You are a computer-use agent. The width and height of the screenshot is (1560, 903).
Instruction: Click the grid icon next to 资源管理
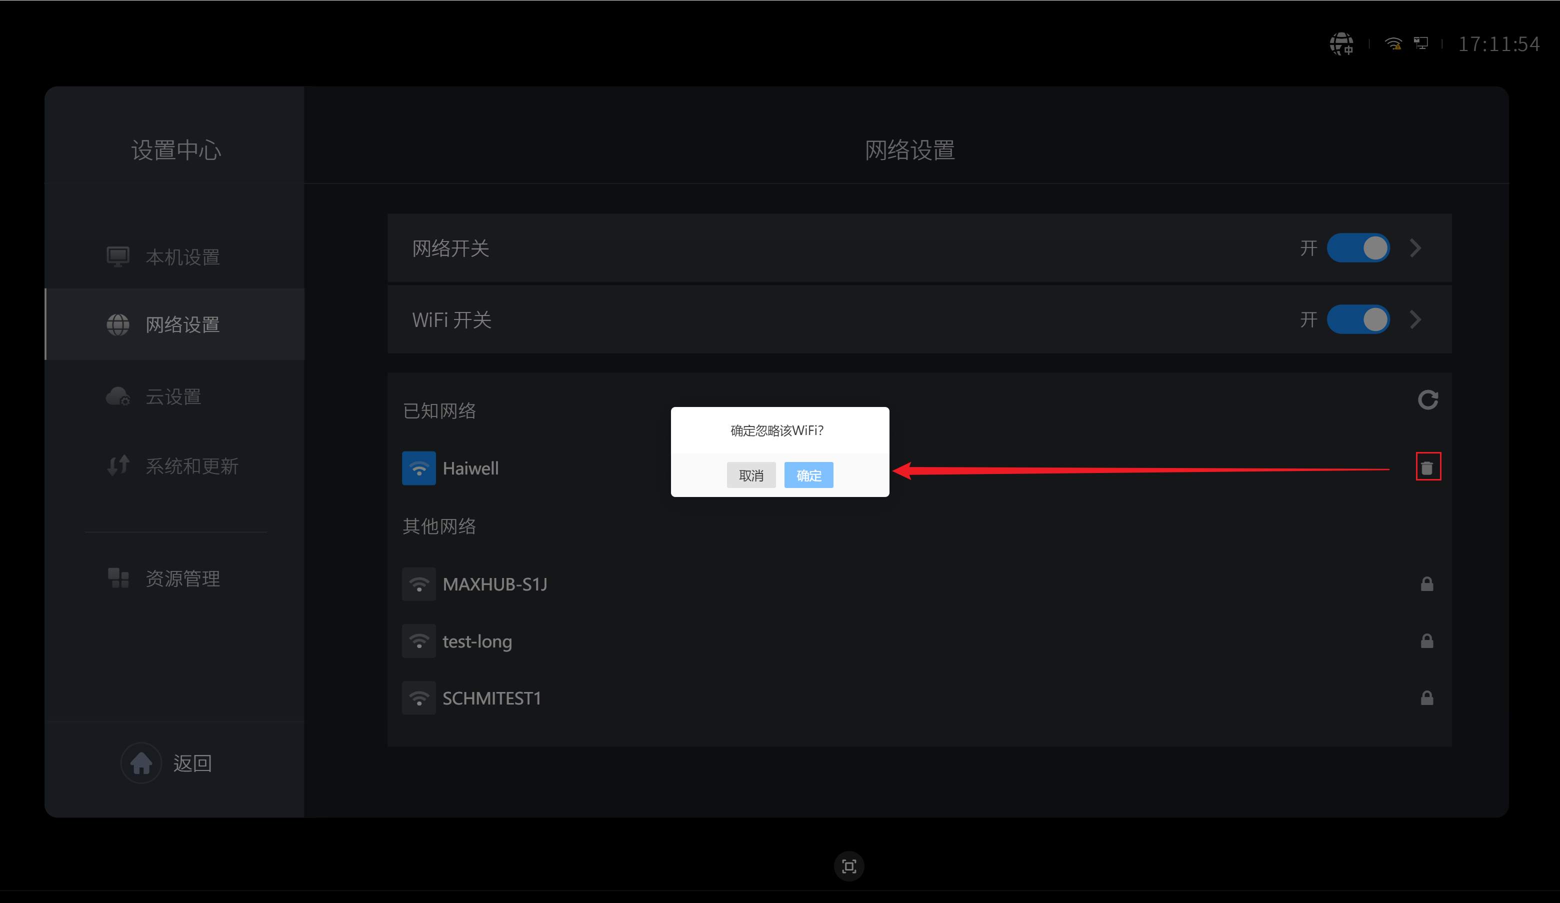click(117, 578)
